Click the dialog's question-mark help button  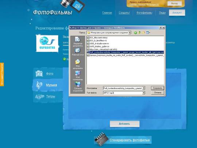[x=161, y=28]
